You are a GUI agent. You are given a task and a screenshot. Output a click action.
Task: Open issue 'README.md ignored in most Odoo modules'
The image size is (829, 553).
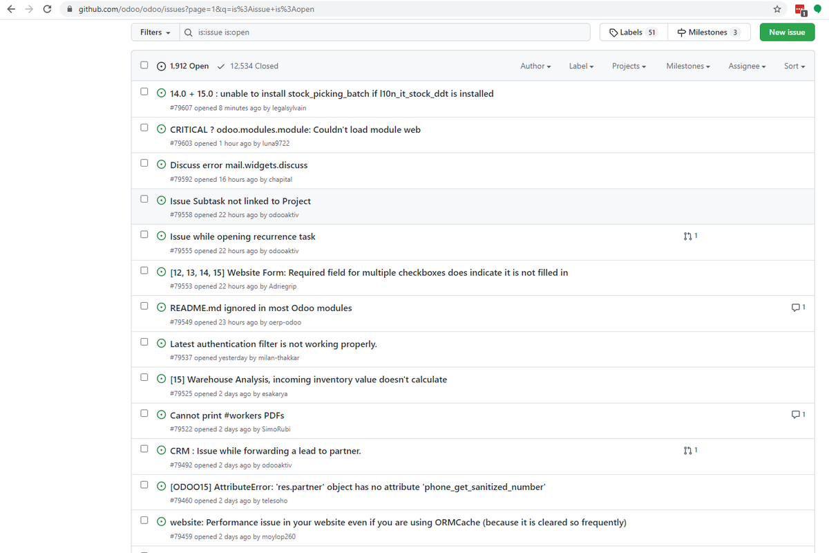(261, 308)
